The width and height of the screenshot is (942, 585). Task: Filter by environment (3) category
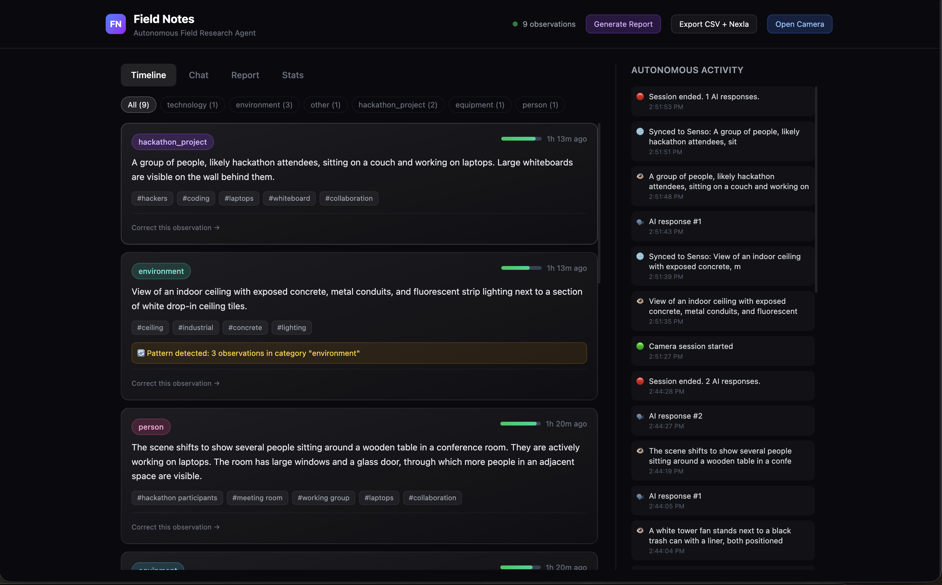(x=264, y=105)
